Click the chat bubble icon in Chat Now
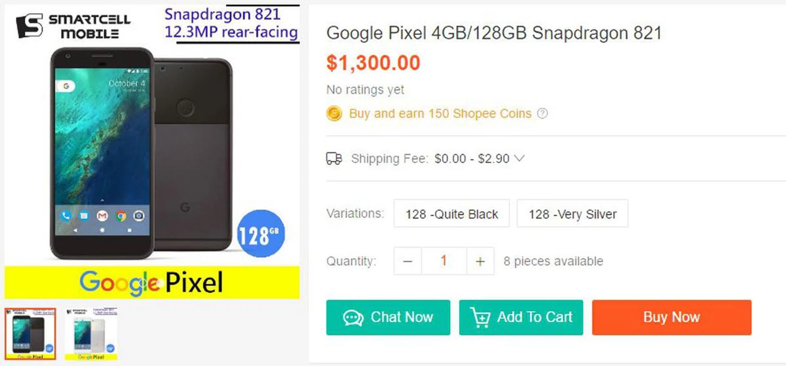Viewport: 786px width, 366px height. click(353, 317)
